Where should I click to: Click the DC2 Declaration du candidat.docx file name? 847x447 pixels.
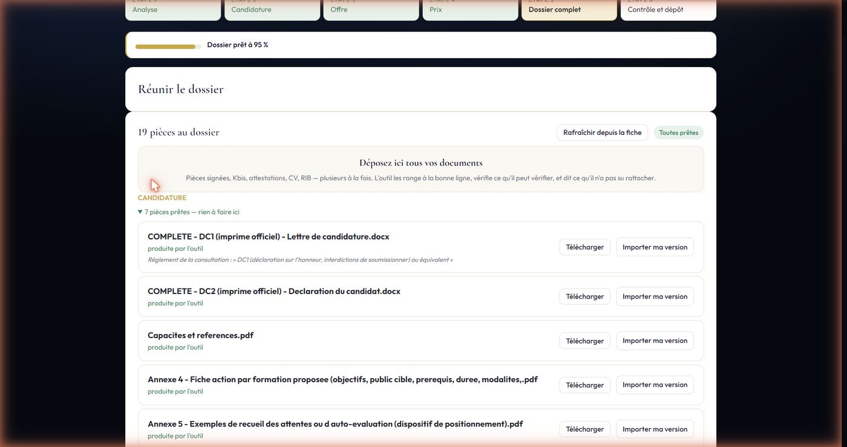pos(274,291)
